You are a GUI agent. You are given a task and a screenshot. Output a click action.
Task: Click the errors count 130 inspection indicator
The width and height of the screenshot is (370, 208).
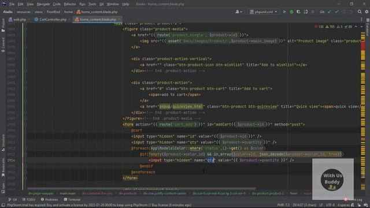[x=319, y=27]
